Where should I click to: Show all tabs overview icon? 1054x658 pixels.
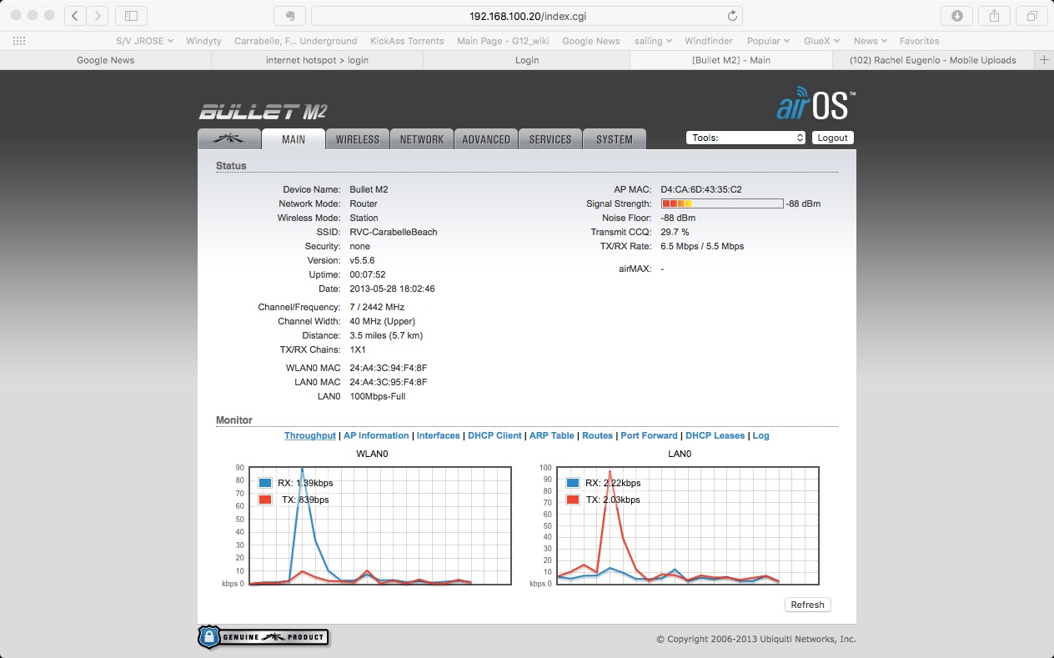coord(1031,16)
